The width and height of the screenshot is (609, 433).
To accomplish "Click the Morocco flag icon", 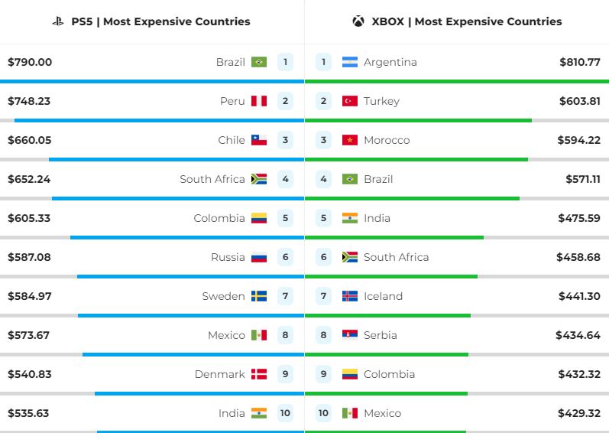I will 350,140.
